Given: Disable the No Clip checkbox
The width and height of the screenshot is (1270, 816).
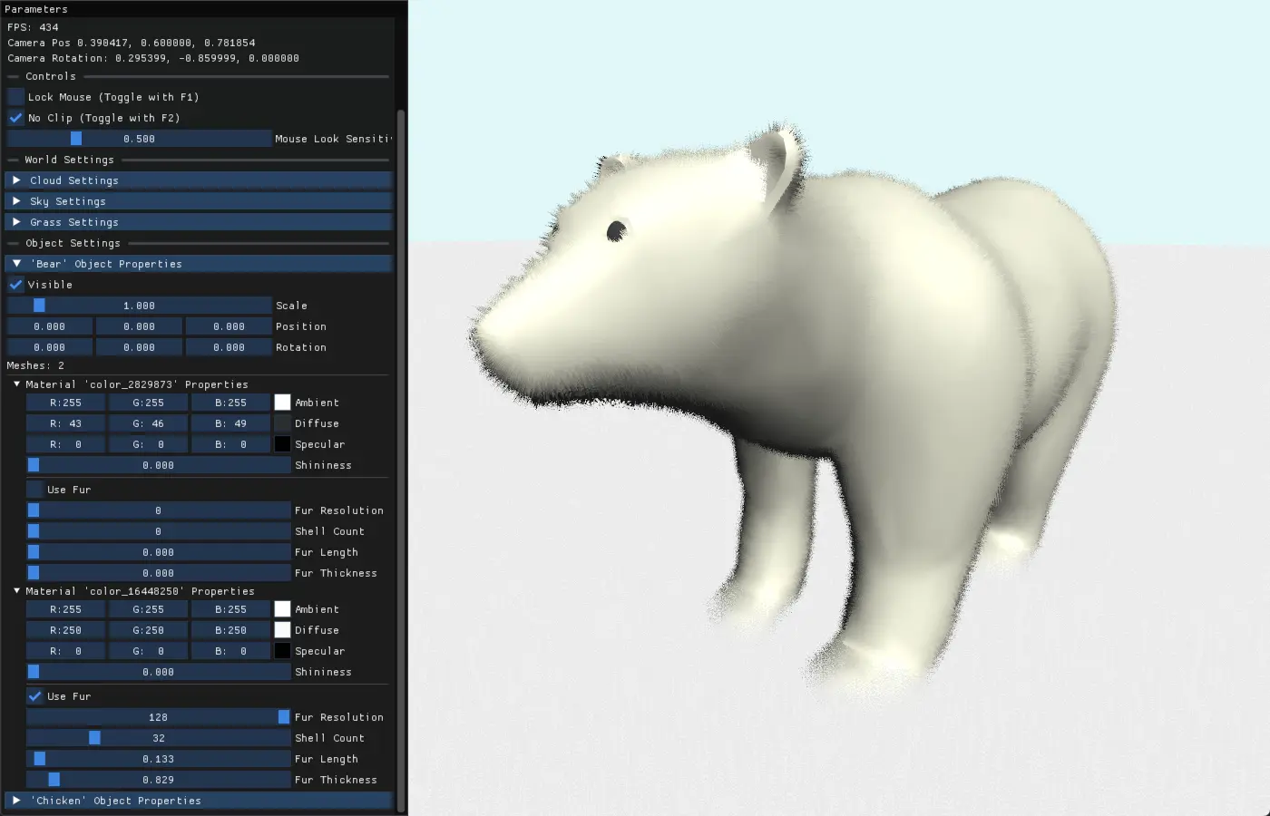Looking at the screenshot, I should tap(15, 118).
